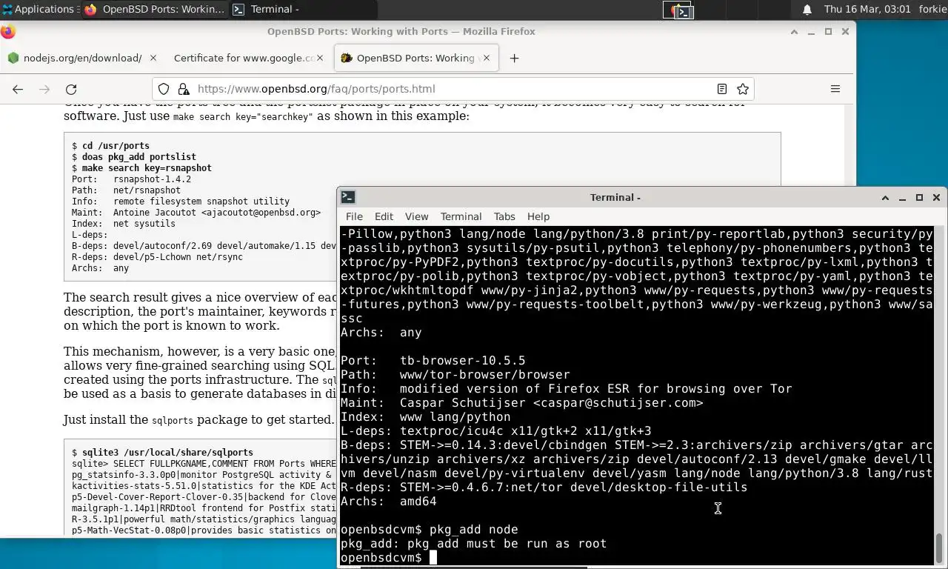Click 'Info: remote filesystem snapshot utility' line

[181, 202]
